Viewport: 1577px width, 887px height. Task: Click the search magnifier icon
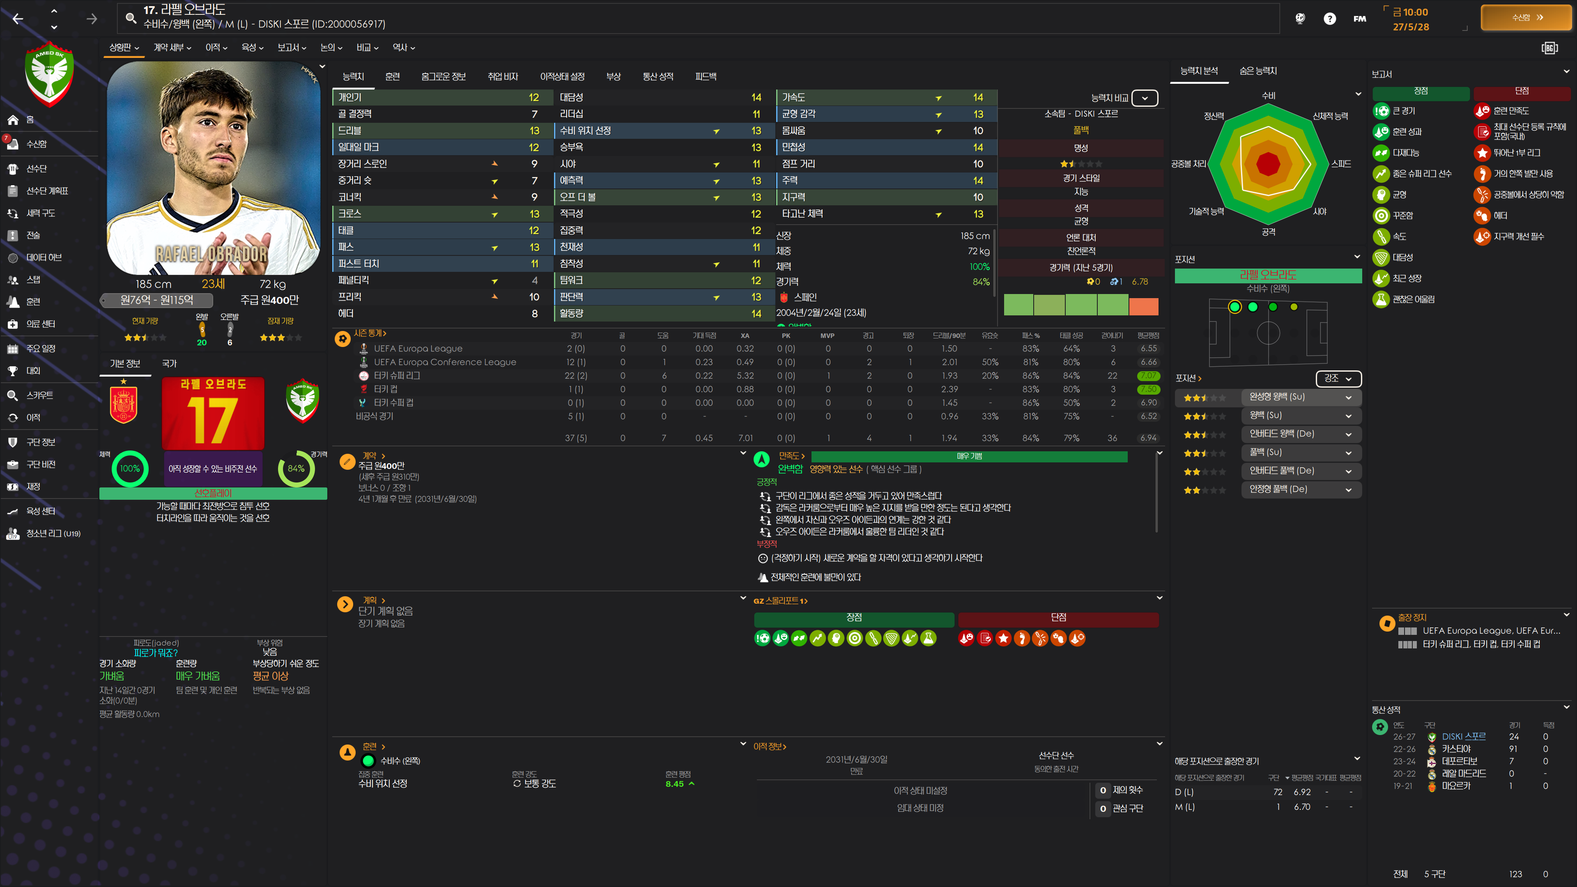(x=131, y=18)
